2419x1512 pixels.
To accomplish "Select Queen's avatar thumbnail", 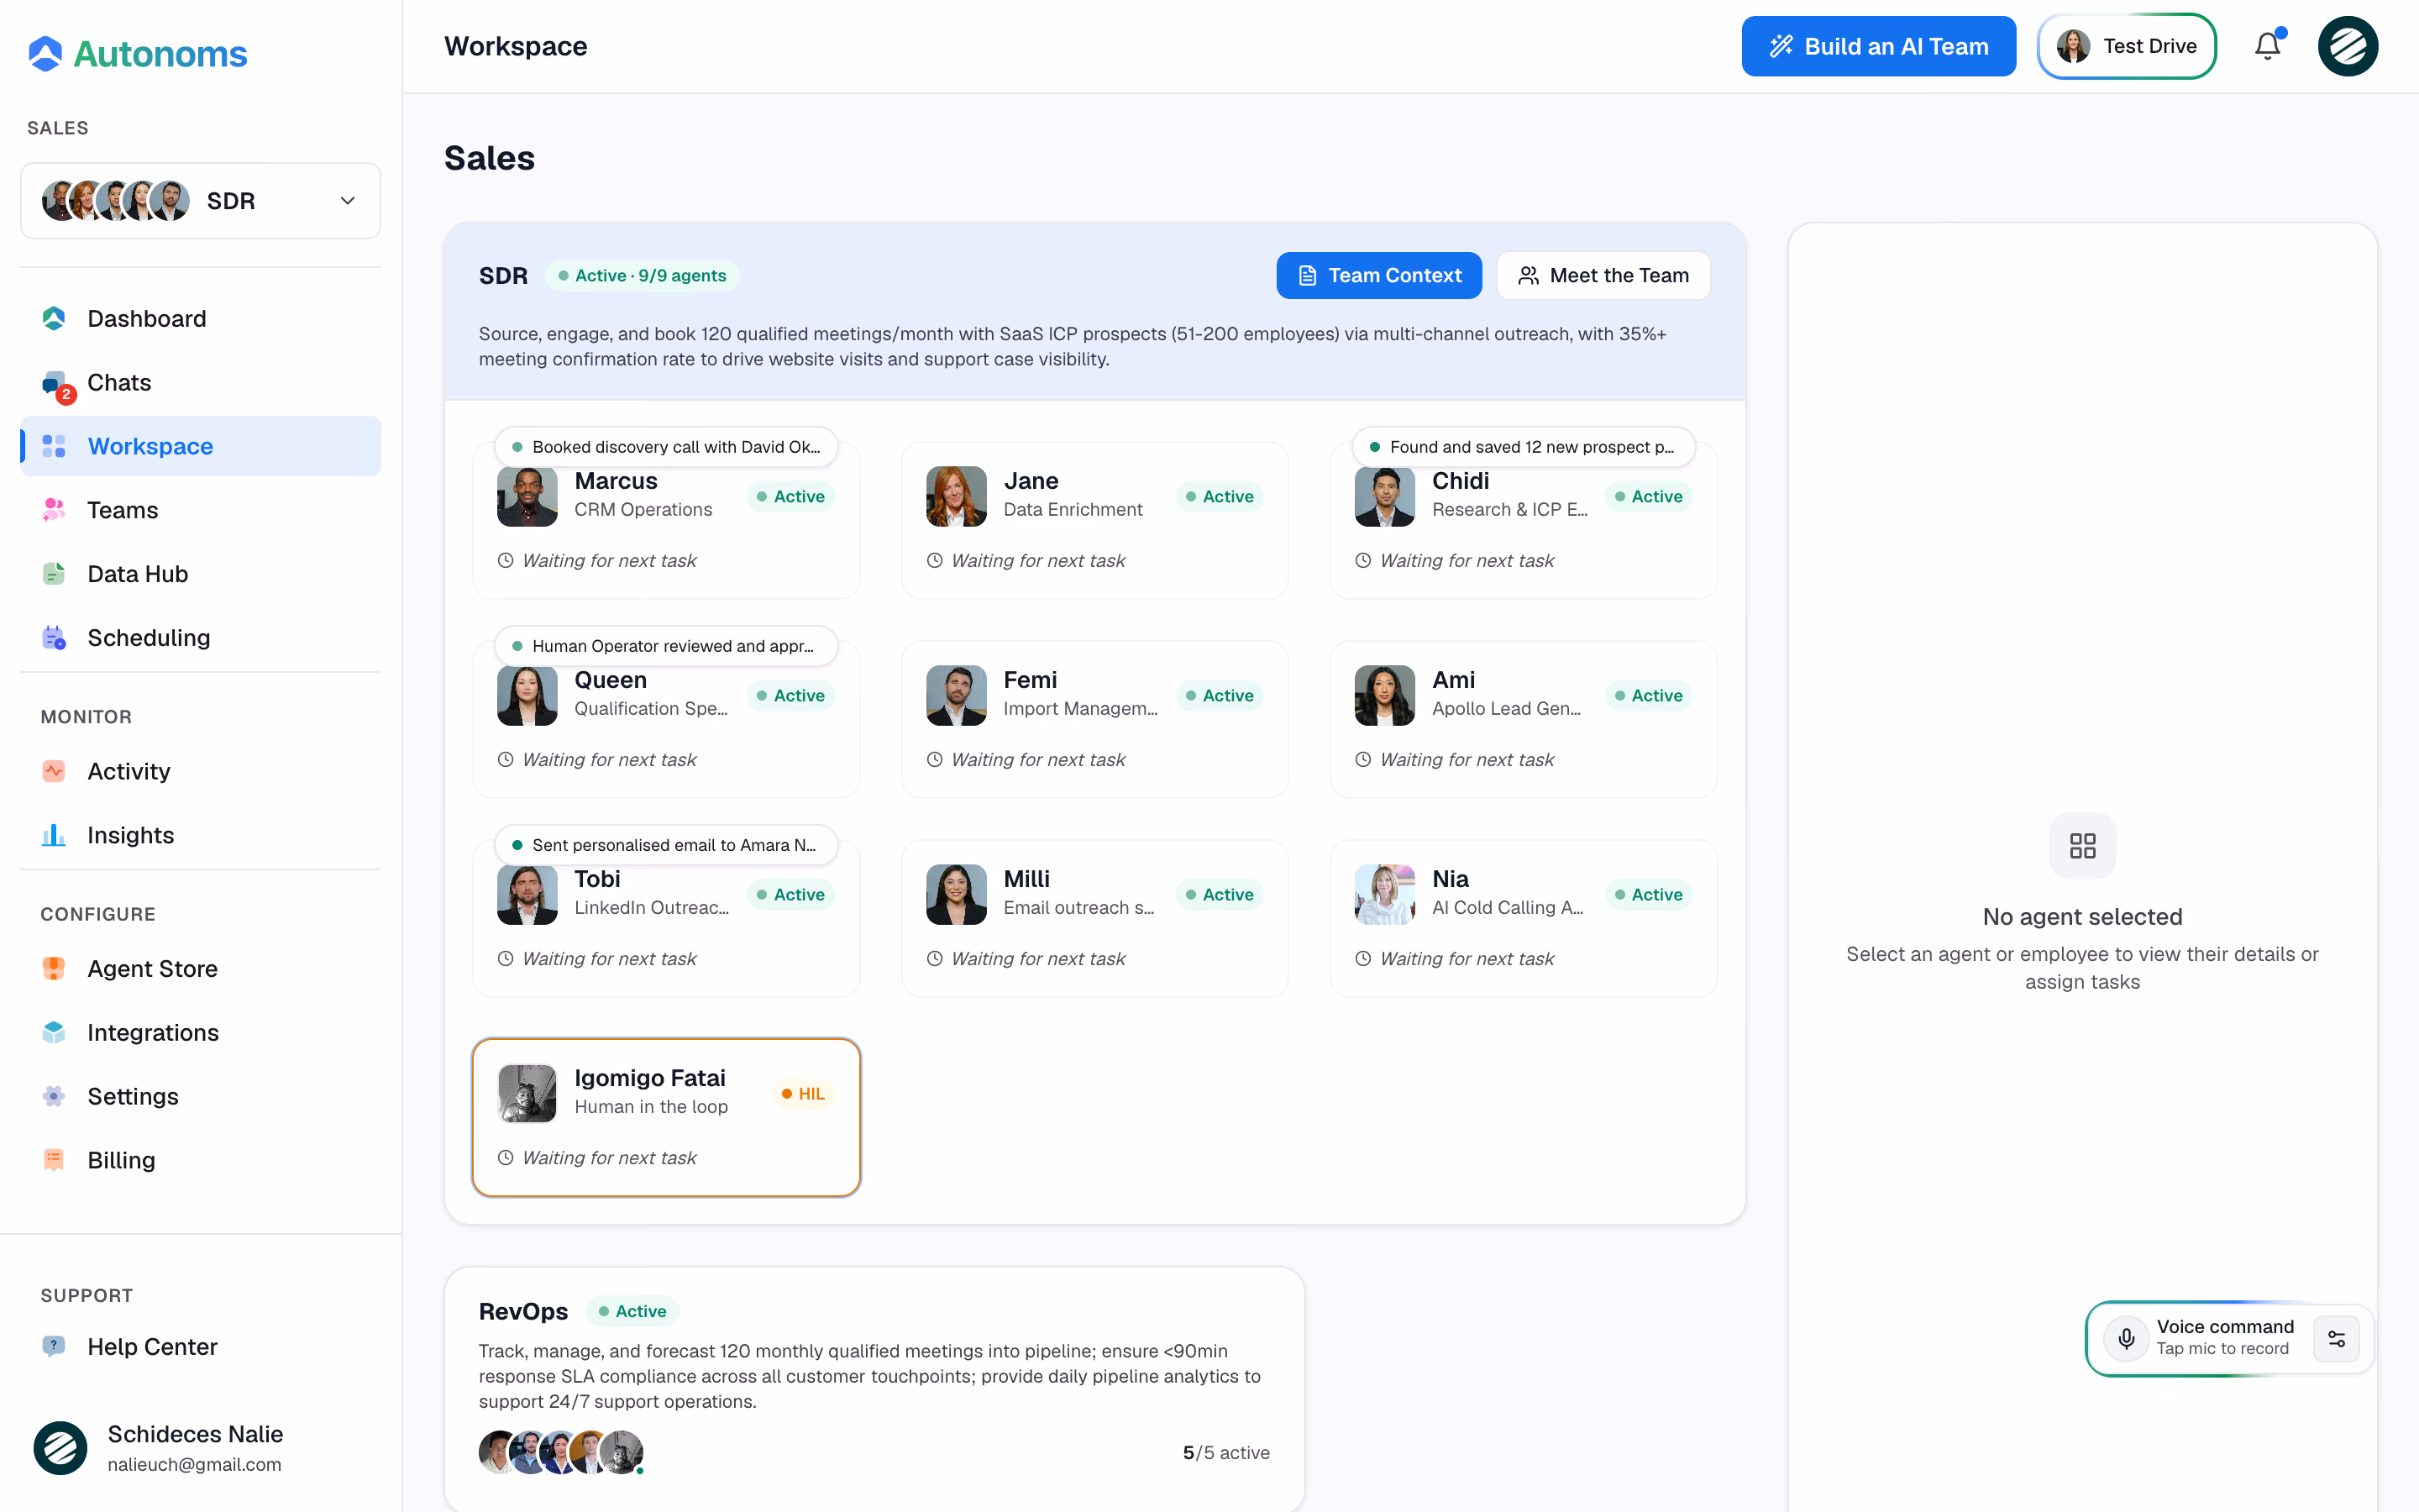I will (x=527, y=695).
